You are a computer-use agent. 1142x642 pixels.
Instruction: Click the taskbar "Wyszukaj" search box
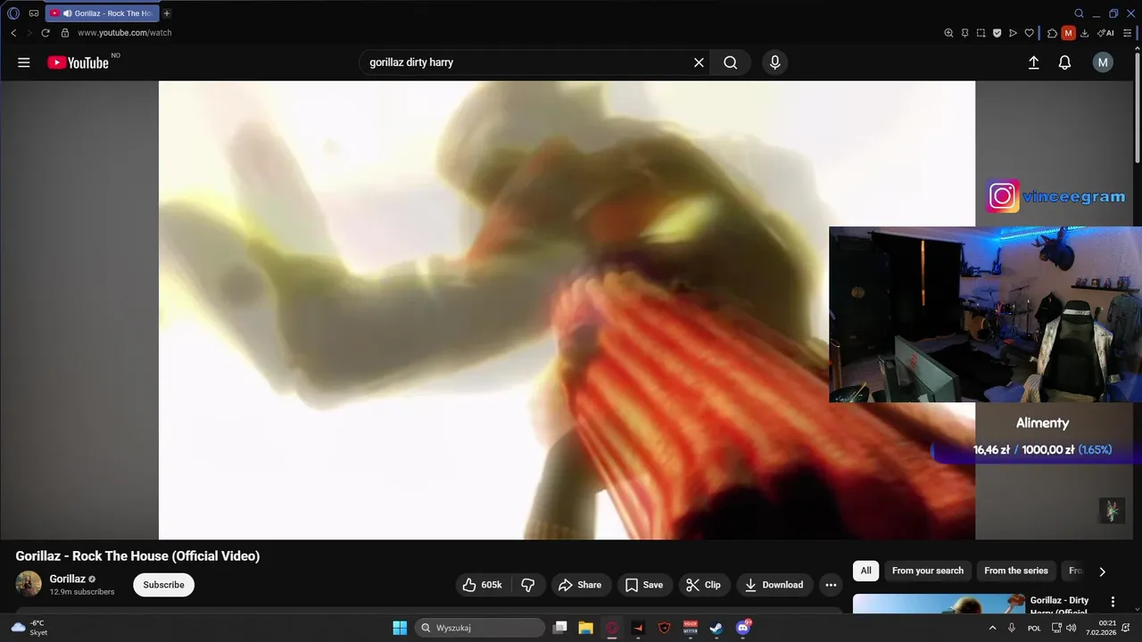coord(480,628)
